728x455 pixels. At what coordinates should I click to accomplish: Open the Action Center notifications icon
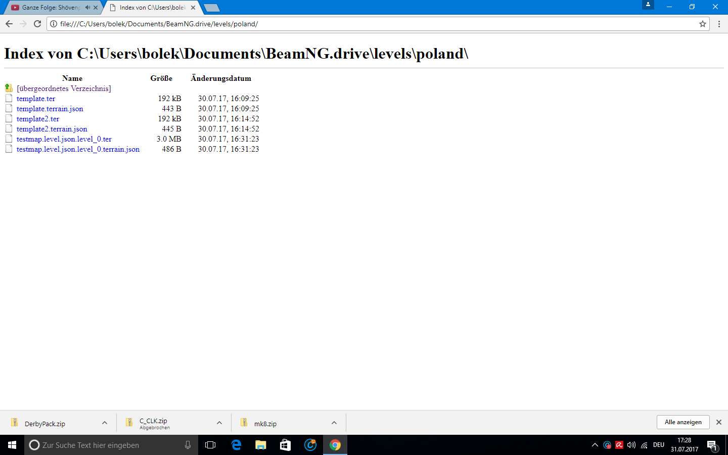coord(712,445)
